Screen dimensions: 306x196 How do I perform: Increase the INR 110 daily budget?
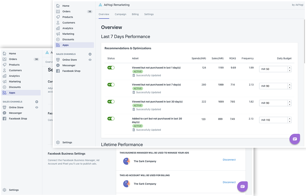click(290, 119)
